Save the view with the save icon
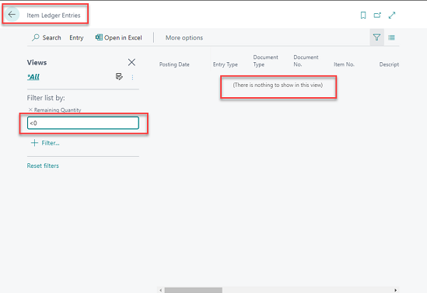 click(119, 77)
